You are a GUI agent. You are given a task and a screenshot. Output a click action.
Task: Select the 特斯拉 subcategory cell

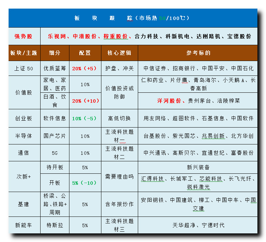(54, 225)
